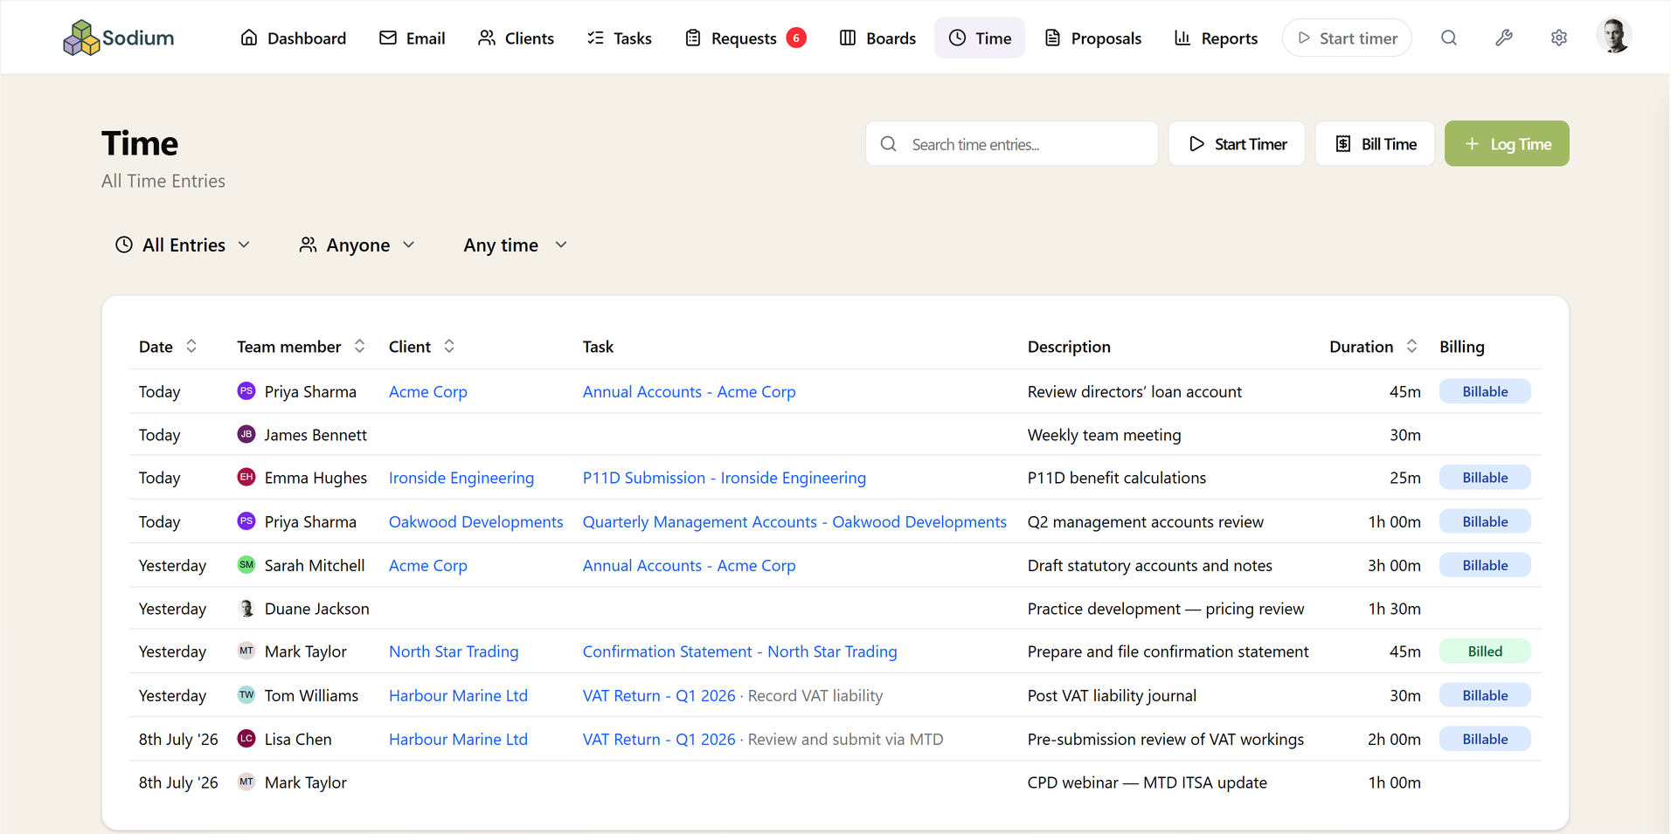This screenshot has height=834, width=1671.
Task: Click 'Review directors' loan account' description
Action: (x=1134, y=392)
